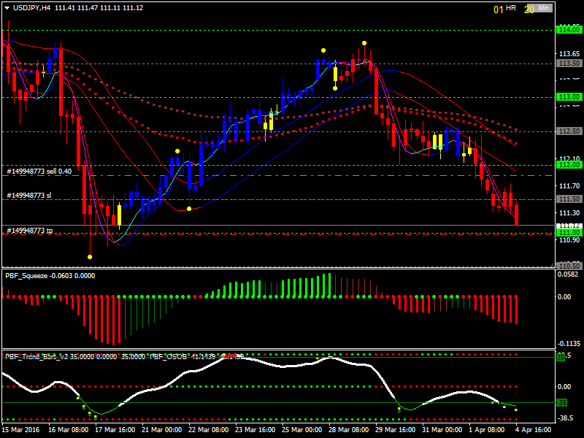Click the green 114.00 price level tag
Image resolution: width=584 pixels, height=438 pixels.
coord(569,30)
